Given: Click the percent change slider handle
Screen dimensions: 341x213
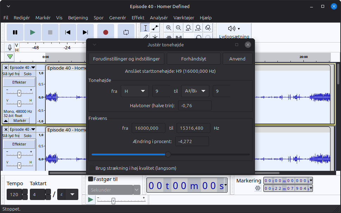Looking at the screenshot, I should (x=168, y=154).
